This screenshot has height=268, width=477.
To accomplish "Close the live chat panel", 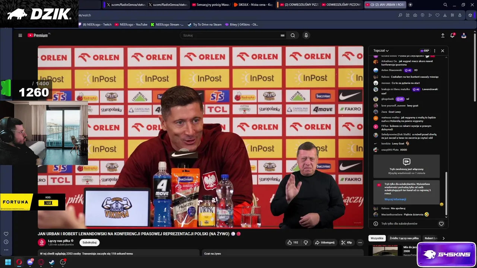I will point(442,51).
